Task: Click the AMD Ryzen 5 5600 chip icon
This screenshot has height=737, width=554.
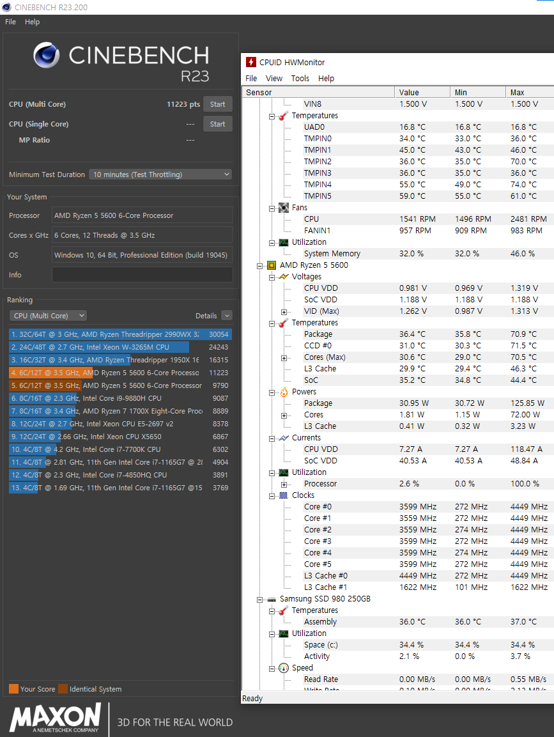Action: [272, 265]
